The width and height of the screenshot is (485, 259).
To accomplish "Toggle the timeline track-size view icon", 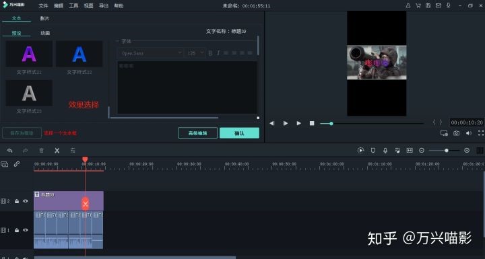I will pos(480,151).
